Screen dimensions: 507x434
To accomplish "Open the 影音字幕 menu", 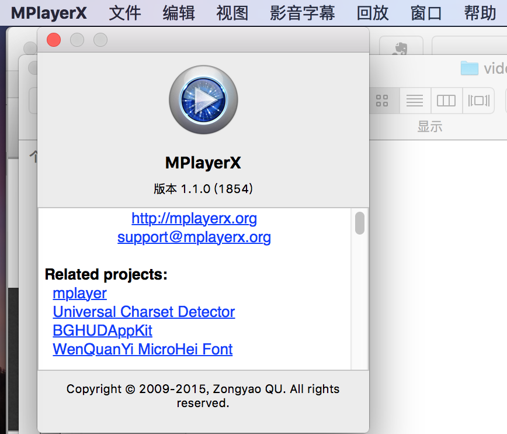I will (303, 13).
